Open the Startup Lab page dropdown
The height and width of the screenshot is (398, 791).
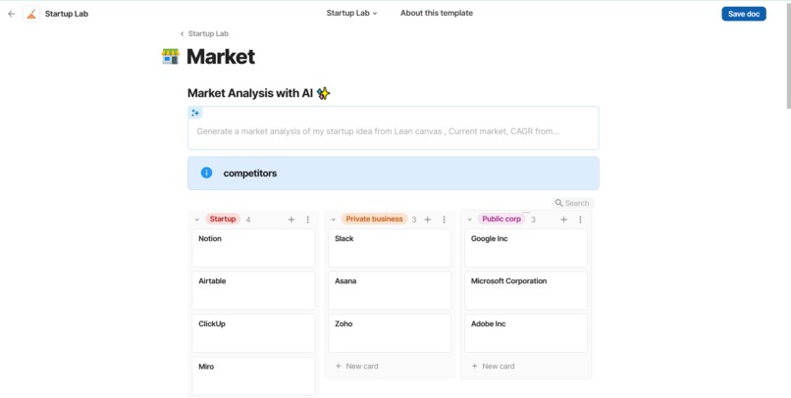pyautogui.click(x=351, y=13)
